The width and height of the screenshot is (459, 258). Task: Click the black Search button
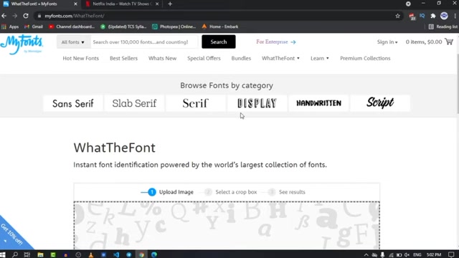(x=218, y=42)
